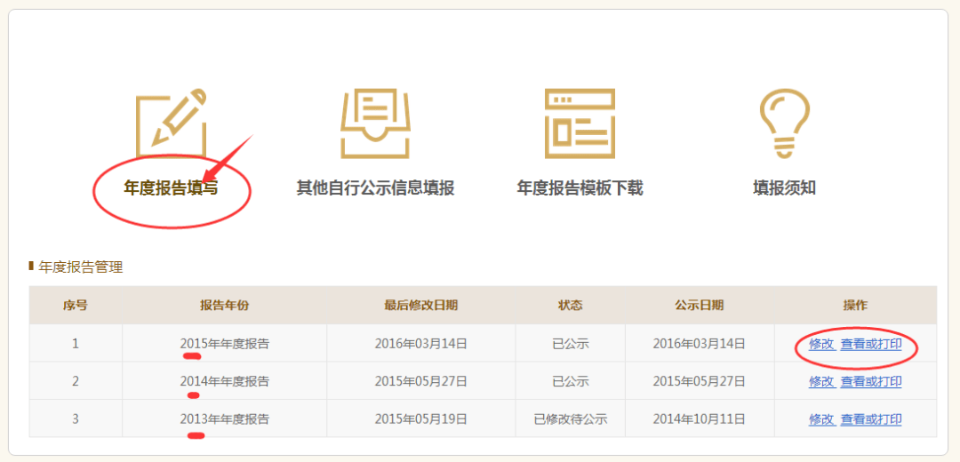960x462 pixels.
Task: Open the 填报须知 text label
Action: [784, 188]
